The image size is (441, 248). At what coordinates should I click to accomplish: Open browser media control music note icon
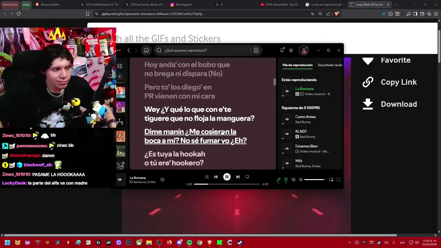coord(408,14)
